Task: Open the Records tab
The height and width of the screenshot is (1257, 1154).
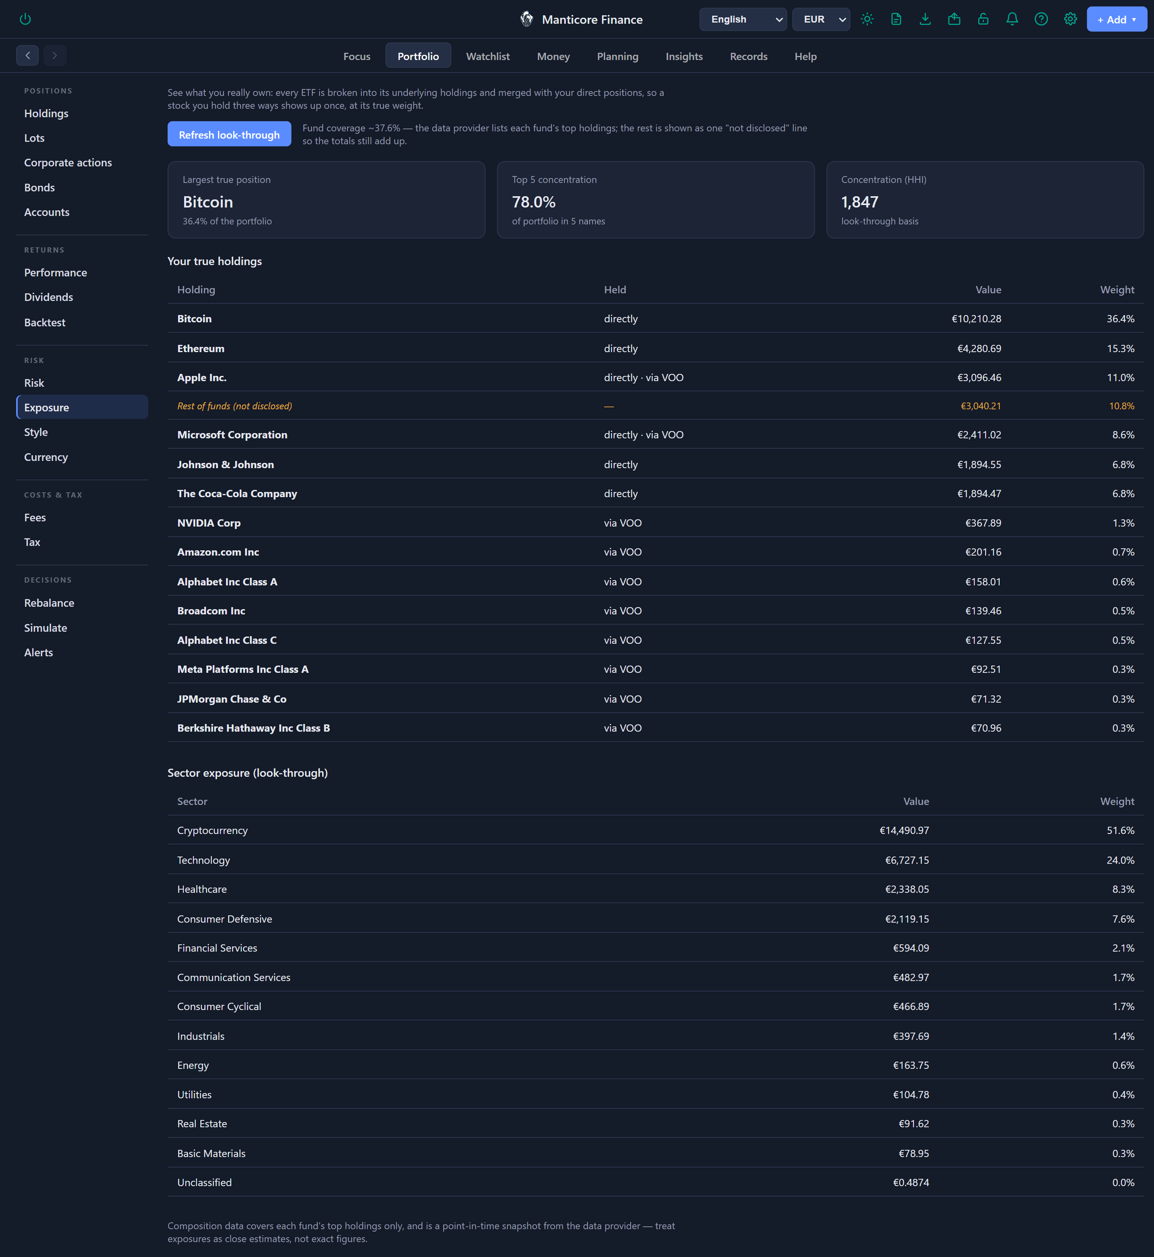Action: (x=749, y=56)
